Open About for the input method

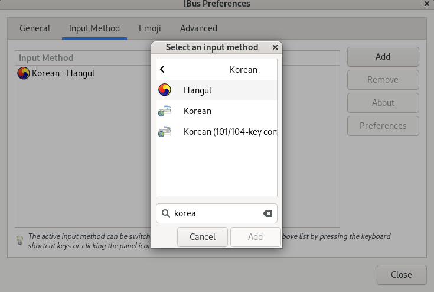(383, 102)
